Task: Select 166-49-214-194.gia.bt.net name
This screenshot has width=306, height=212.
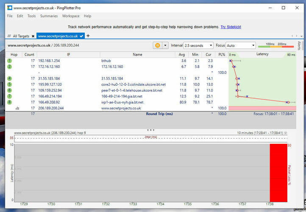Action: (x=122, y=96)
